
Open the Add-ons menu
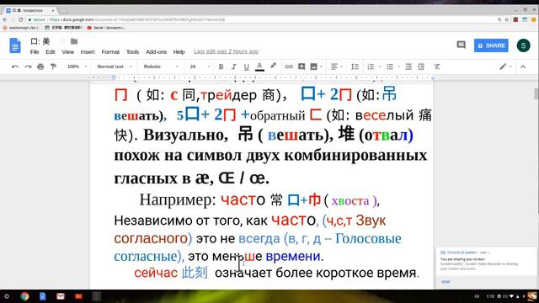click(x=156, y=52)
